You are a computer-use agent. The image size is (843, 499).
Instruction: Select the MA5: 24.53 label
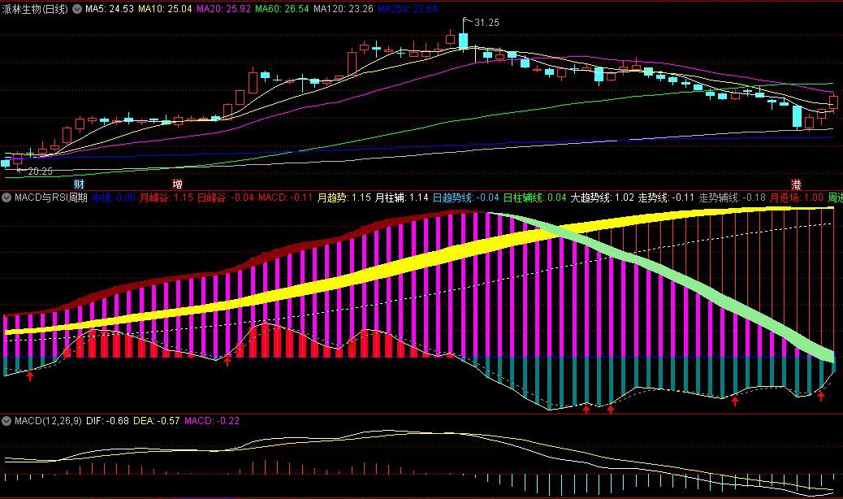pos(110,9)
